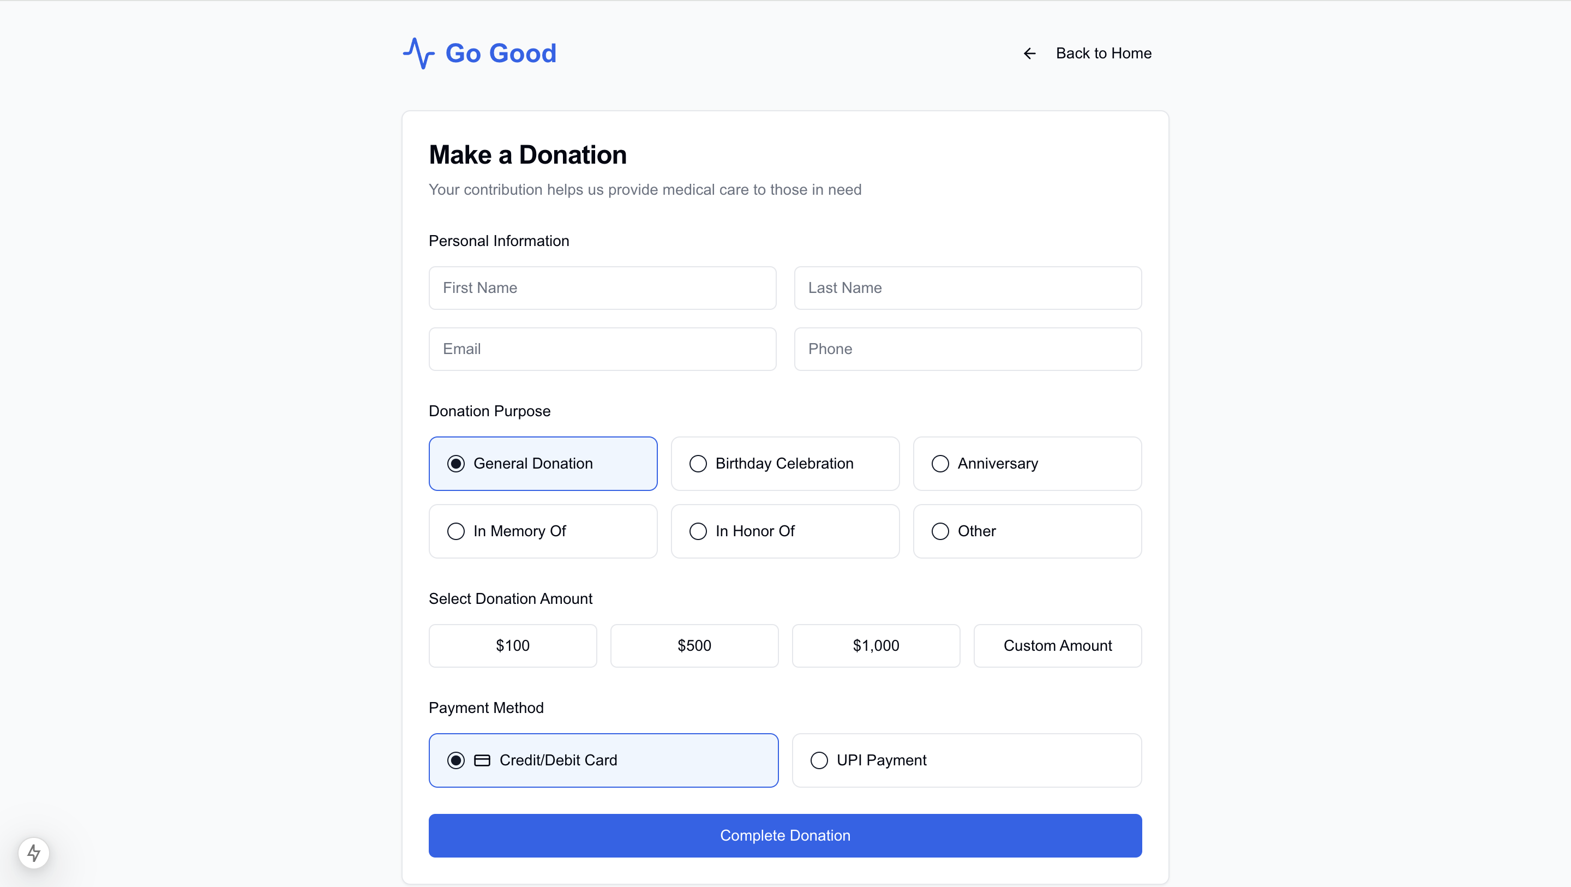This screenshot has width=1571, height=887.
Task: Choose the $100 donation amount
Action: click(x=512, y=645)
